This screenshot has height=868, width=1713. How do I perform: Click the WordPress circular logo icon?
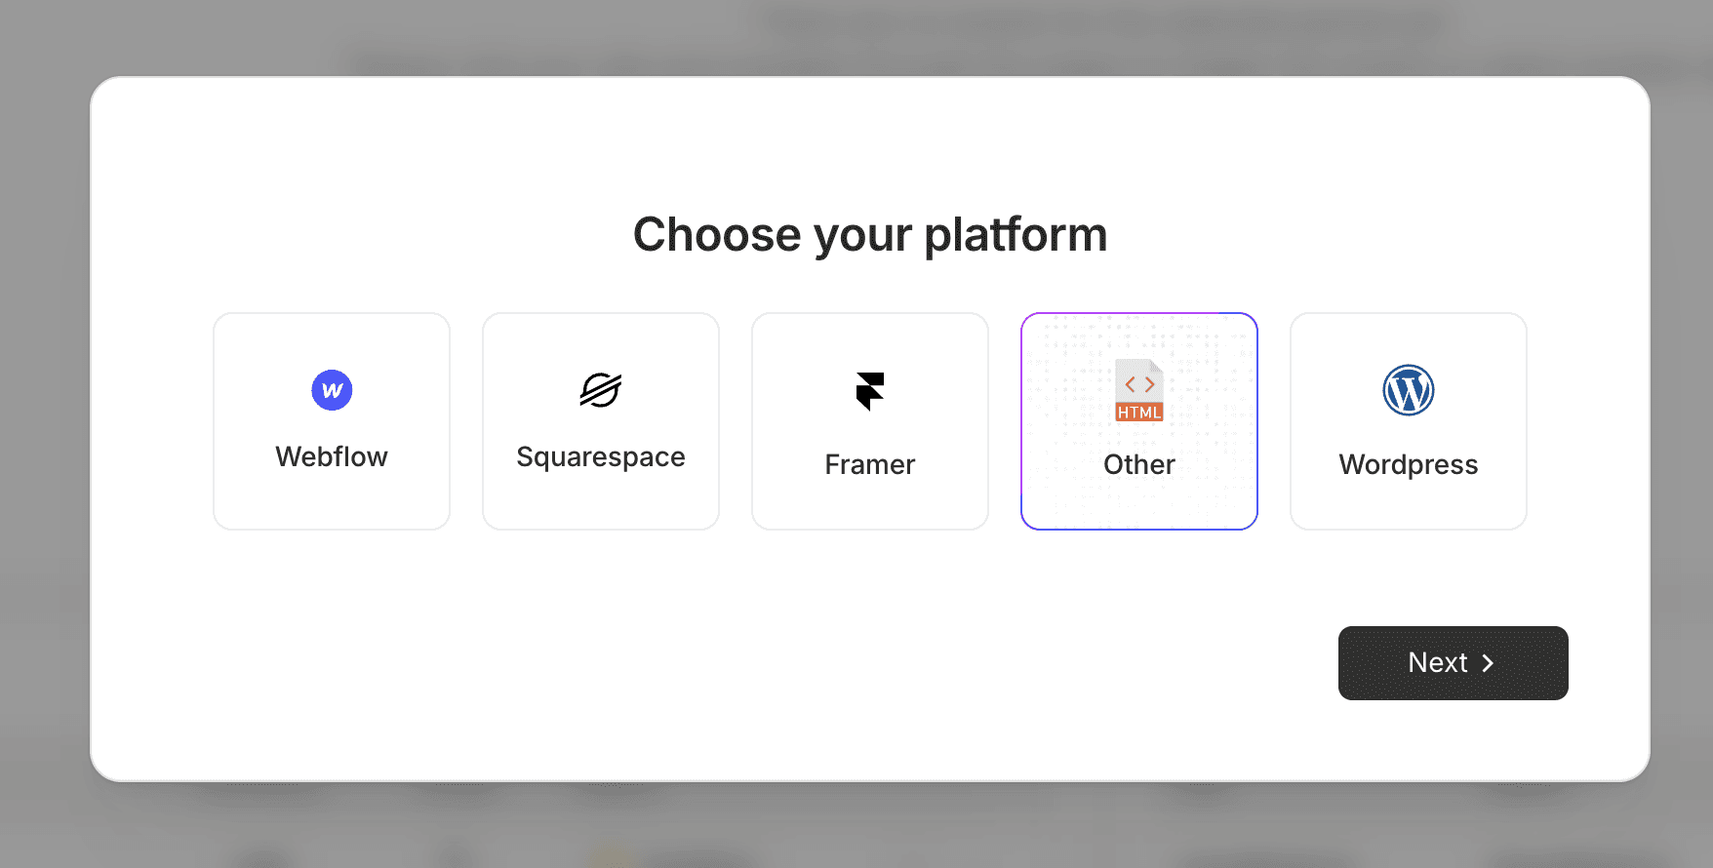pos(1408,389)
